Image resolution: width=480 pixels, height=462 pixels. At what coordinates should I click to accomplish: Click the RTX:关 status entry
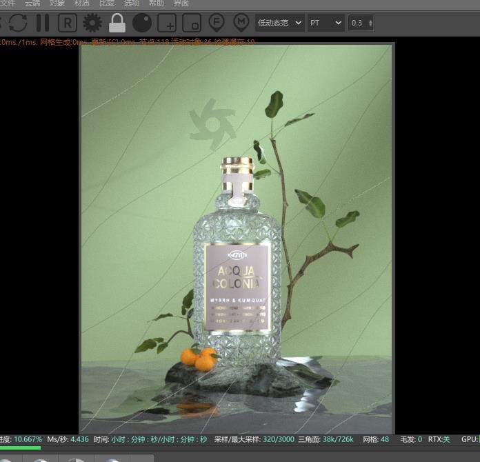tap(439, 439)
